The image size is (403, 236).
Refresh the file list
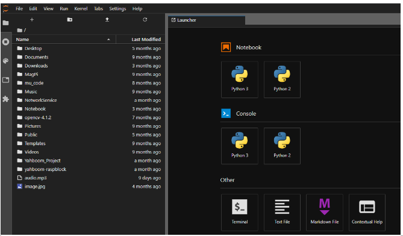coord(145,19)
